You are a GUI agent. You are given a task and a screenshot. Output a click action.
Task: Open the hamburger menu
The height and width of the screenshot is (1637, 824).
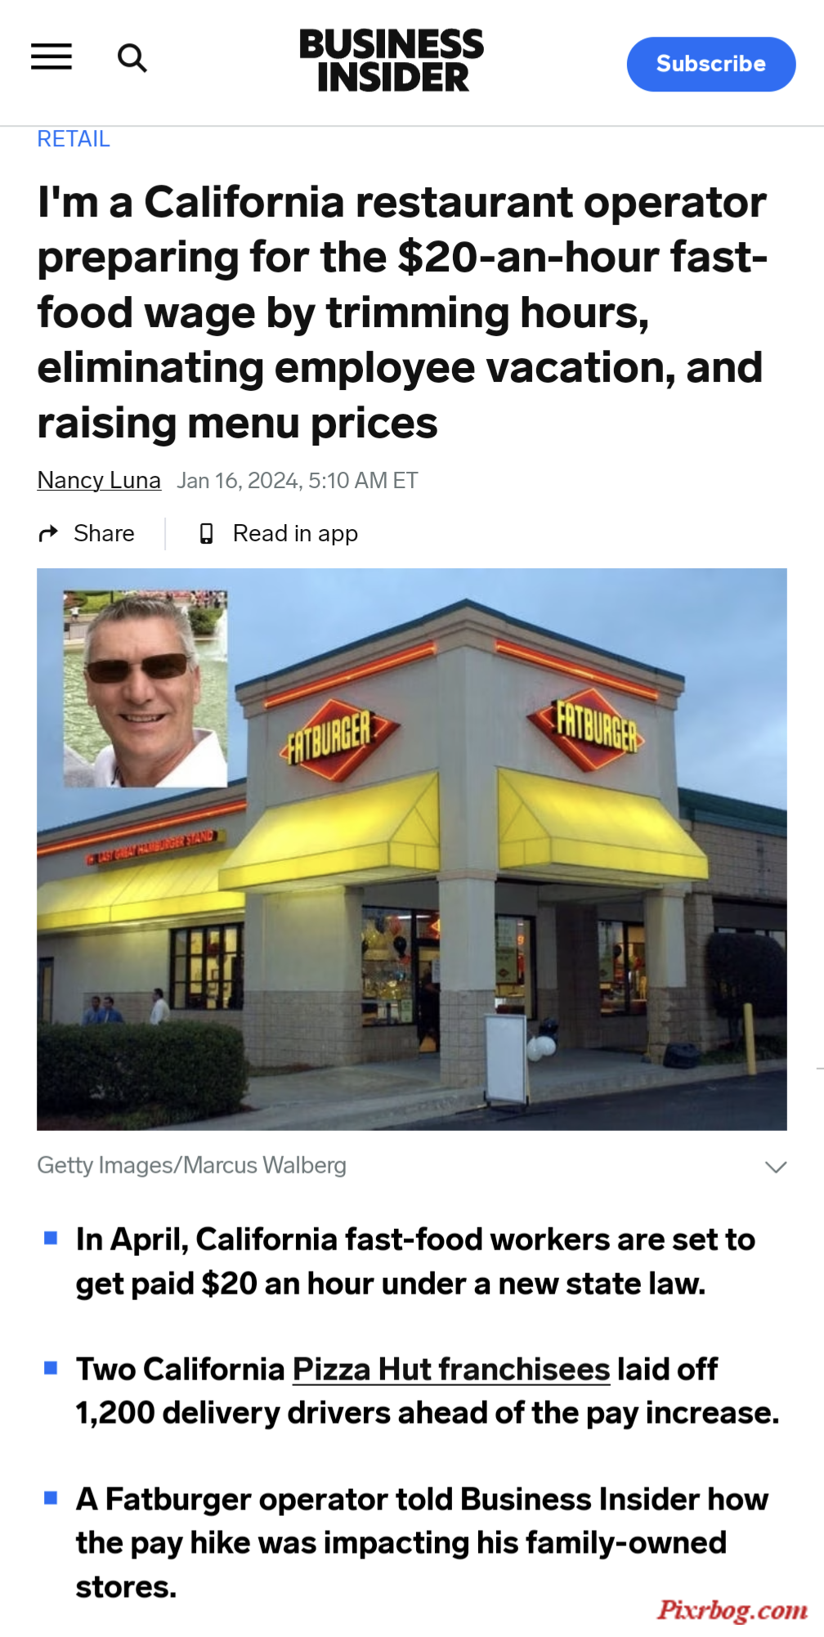pyautogui.click(x=51, y=57)
